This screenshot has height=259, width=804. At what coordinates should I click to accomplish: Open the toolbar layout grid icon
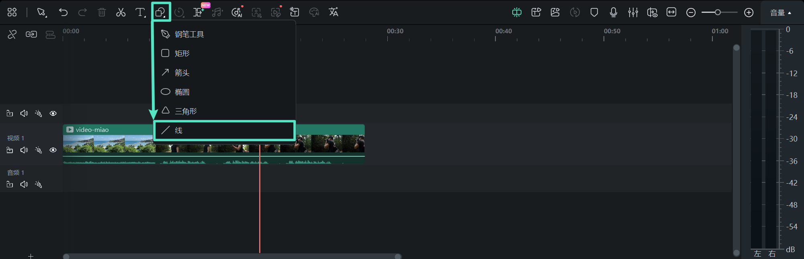[12, 12]
